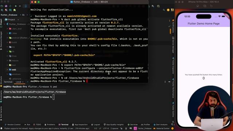Expand the android folder

[x=7, y=38]
